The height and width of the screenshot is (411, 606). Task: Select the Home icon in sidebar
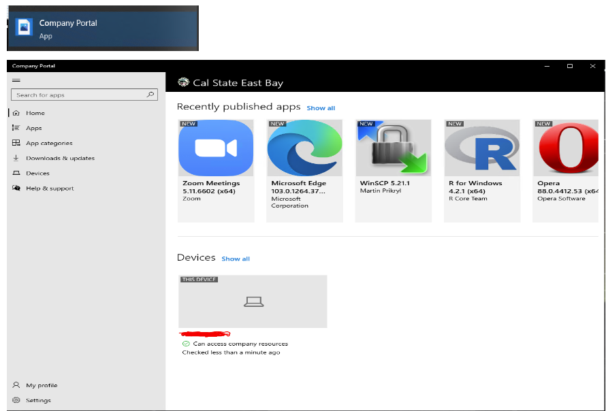coord(16,113)
